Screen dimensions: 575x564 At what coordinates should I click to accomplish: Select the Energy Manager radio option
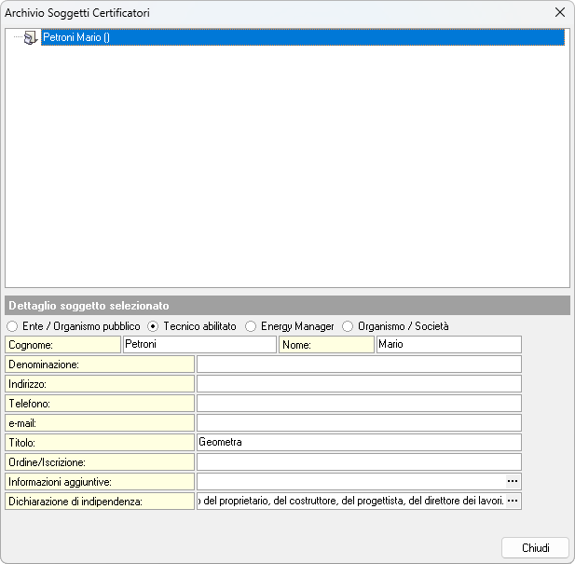pos(252,327)
